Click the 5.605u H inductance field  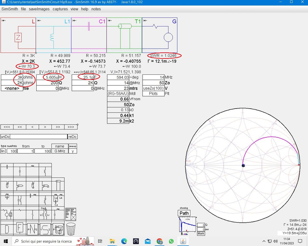(x=47, y=77)
